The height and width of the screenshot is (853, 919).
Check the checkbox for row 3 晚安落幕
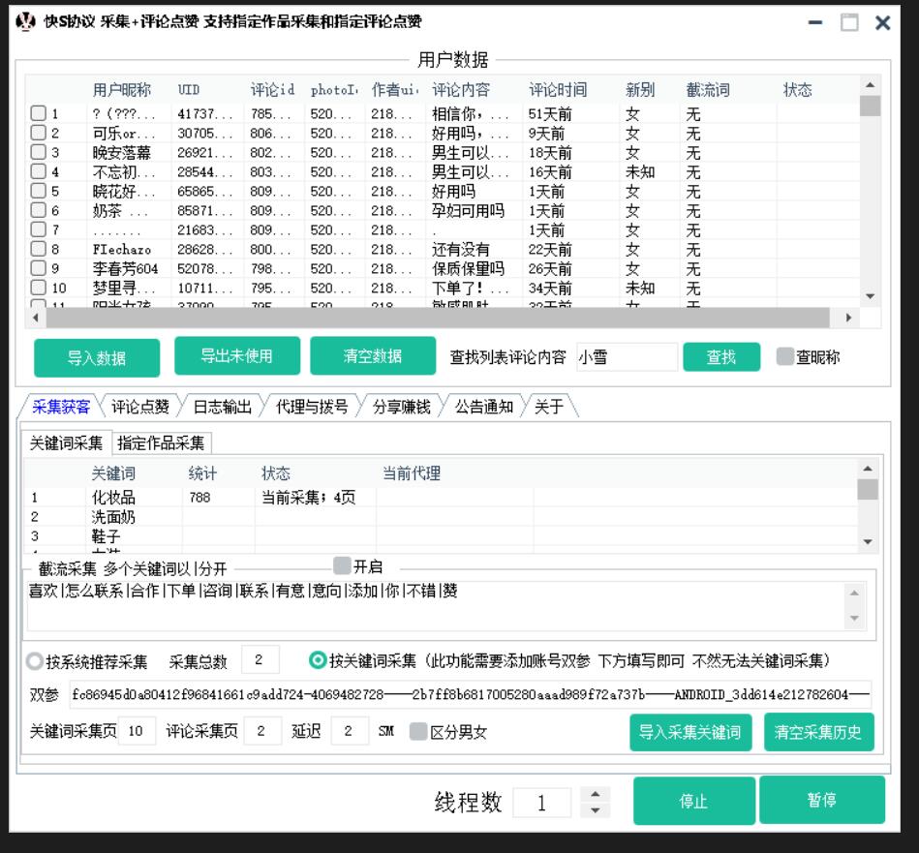point(39,152)
